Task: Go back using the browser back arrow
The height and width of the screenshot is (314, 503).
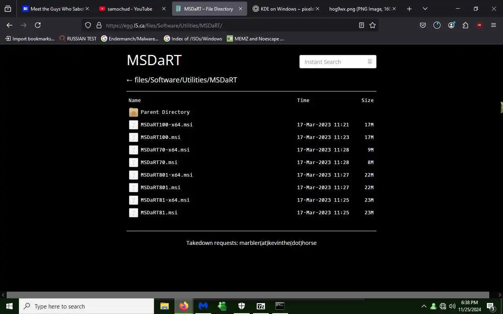Action: [x=9, y=25]
